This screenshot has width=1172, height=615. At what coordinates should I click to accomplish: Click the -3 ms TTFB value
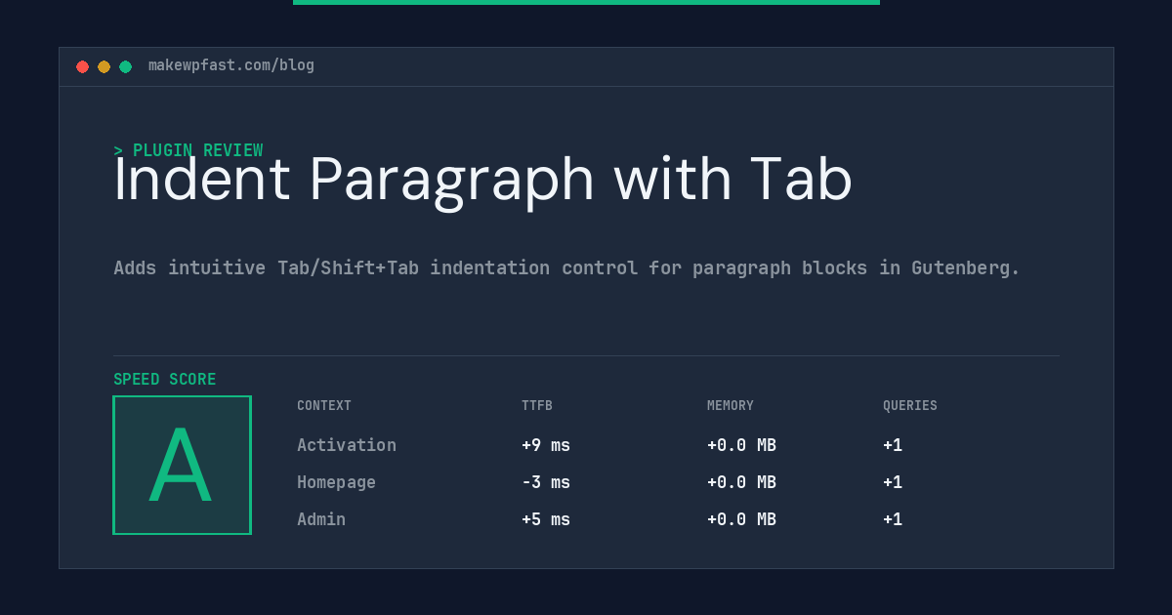point(546,482)
